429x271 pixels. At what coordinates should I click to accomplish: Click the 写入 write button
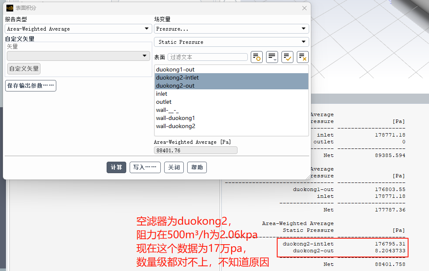click(x=145, y=167)
